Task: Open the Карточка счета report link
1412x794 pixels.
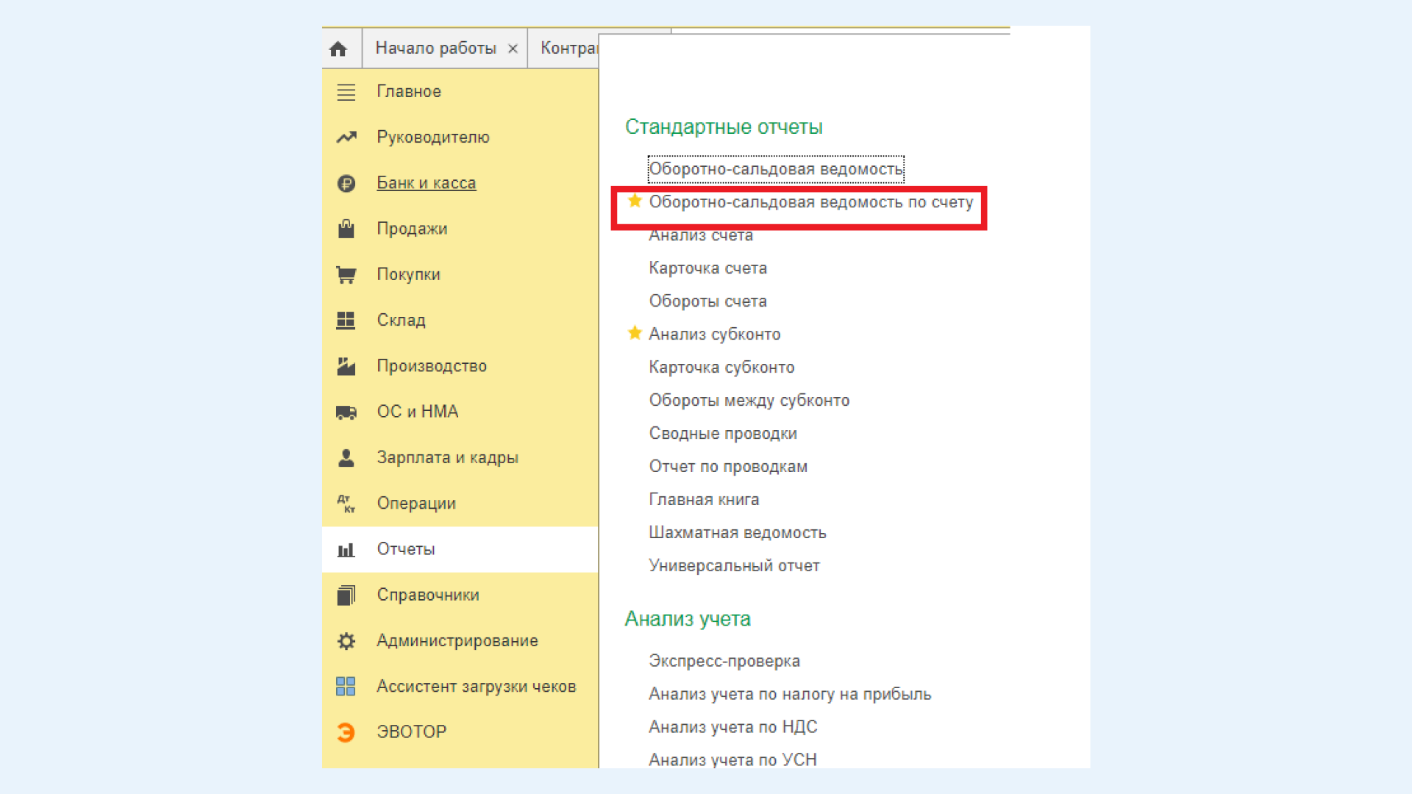Action: (707, 268)
